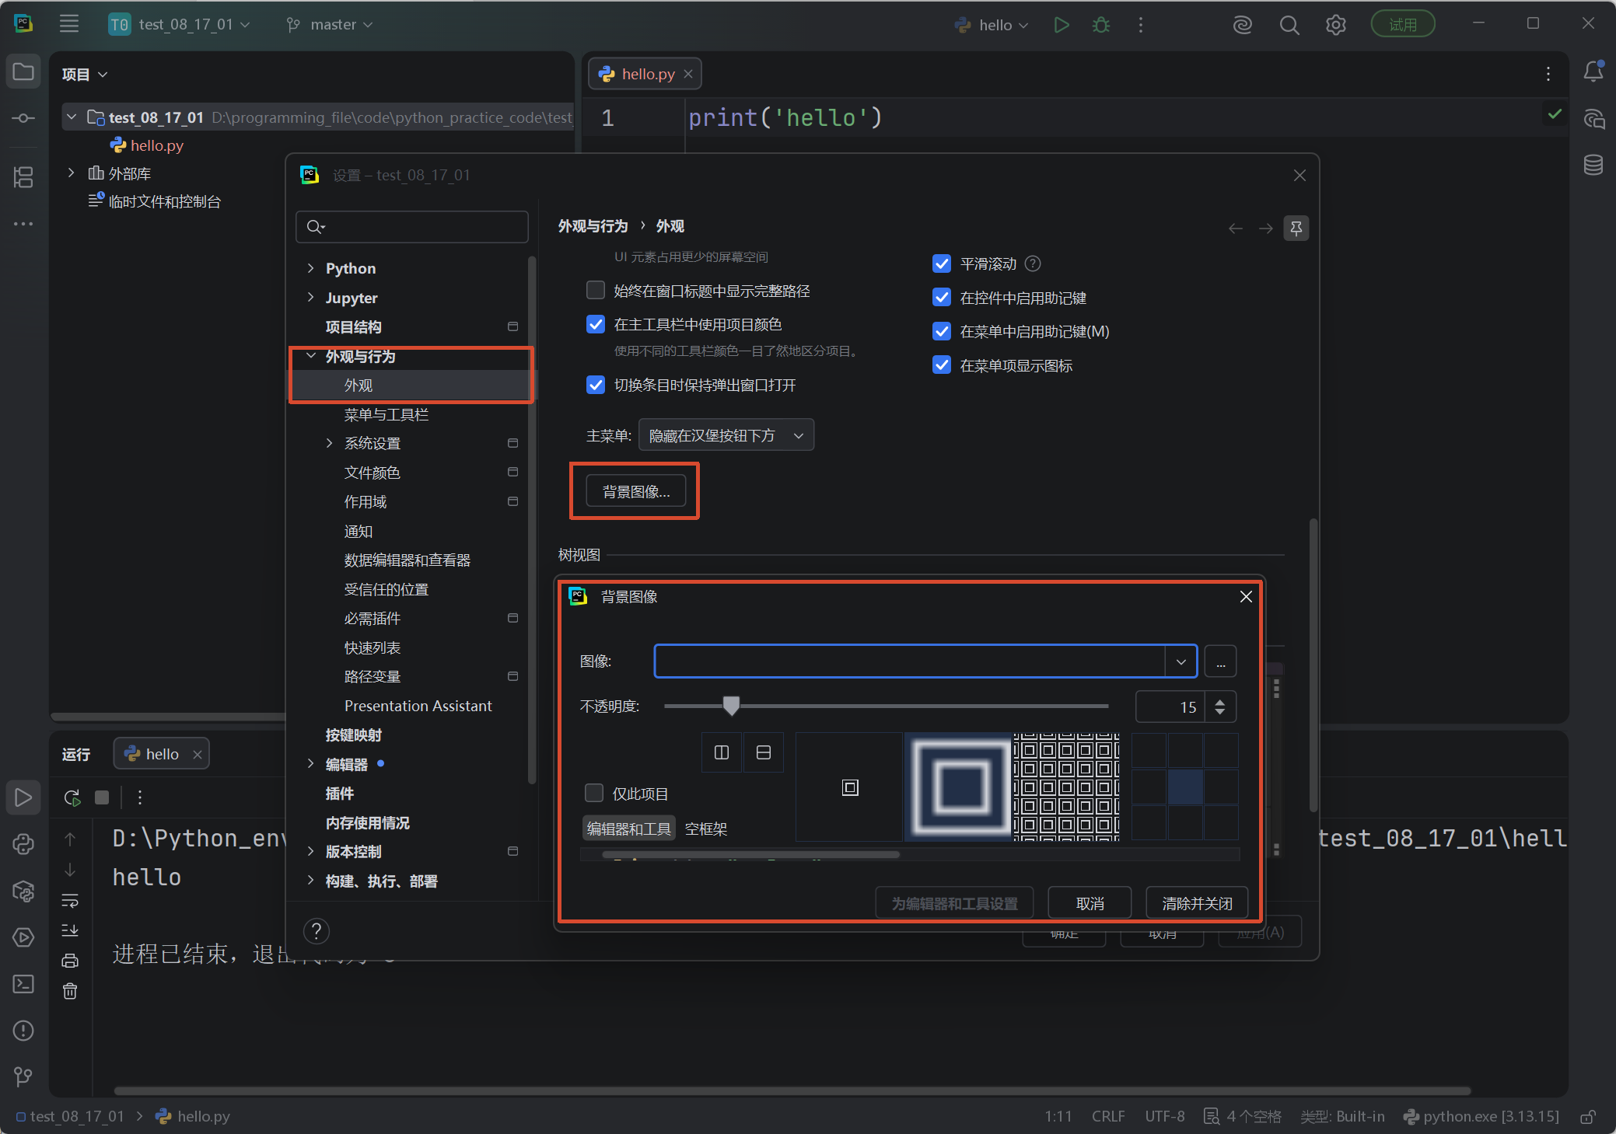The image size is (1616, 1134).
Task: Uncheck enable mnemonics in controls
Action: click(942, 298)
